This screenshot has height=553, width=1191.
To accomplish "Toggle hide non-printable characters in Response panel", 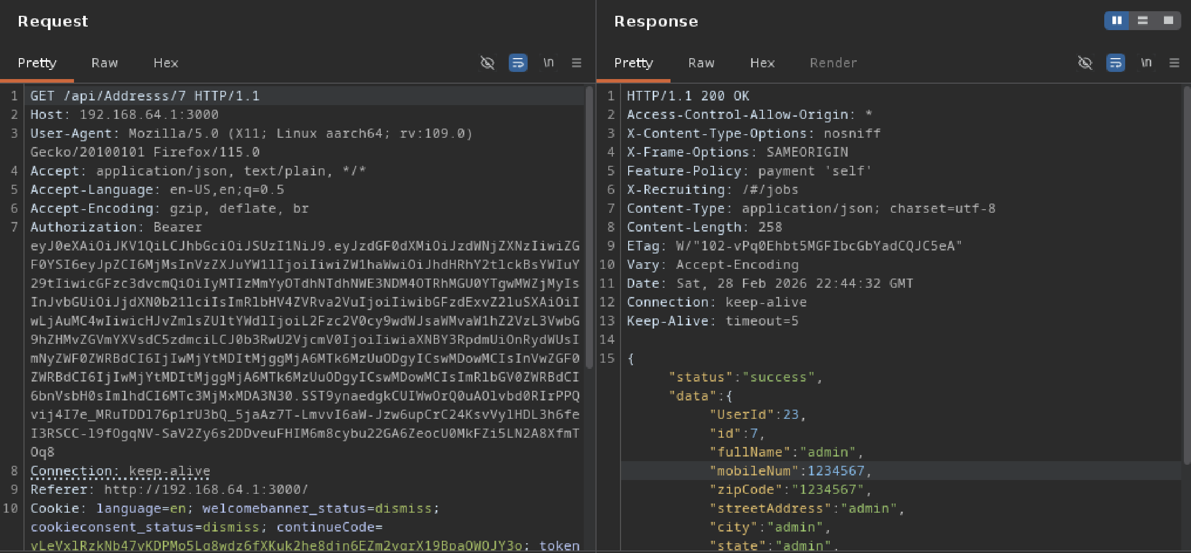I will 1085,63.
